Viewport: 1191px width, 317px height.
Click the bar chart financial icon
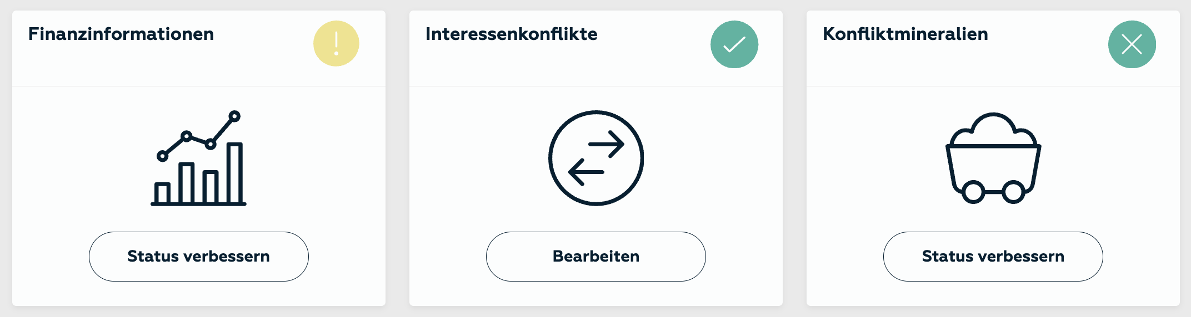point(198,158)
